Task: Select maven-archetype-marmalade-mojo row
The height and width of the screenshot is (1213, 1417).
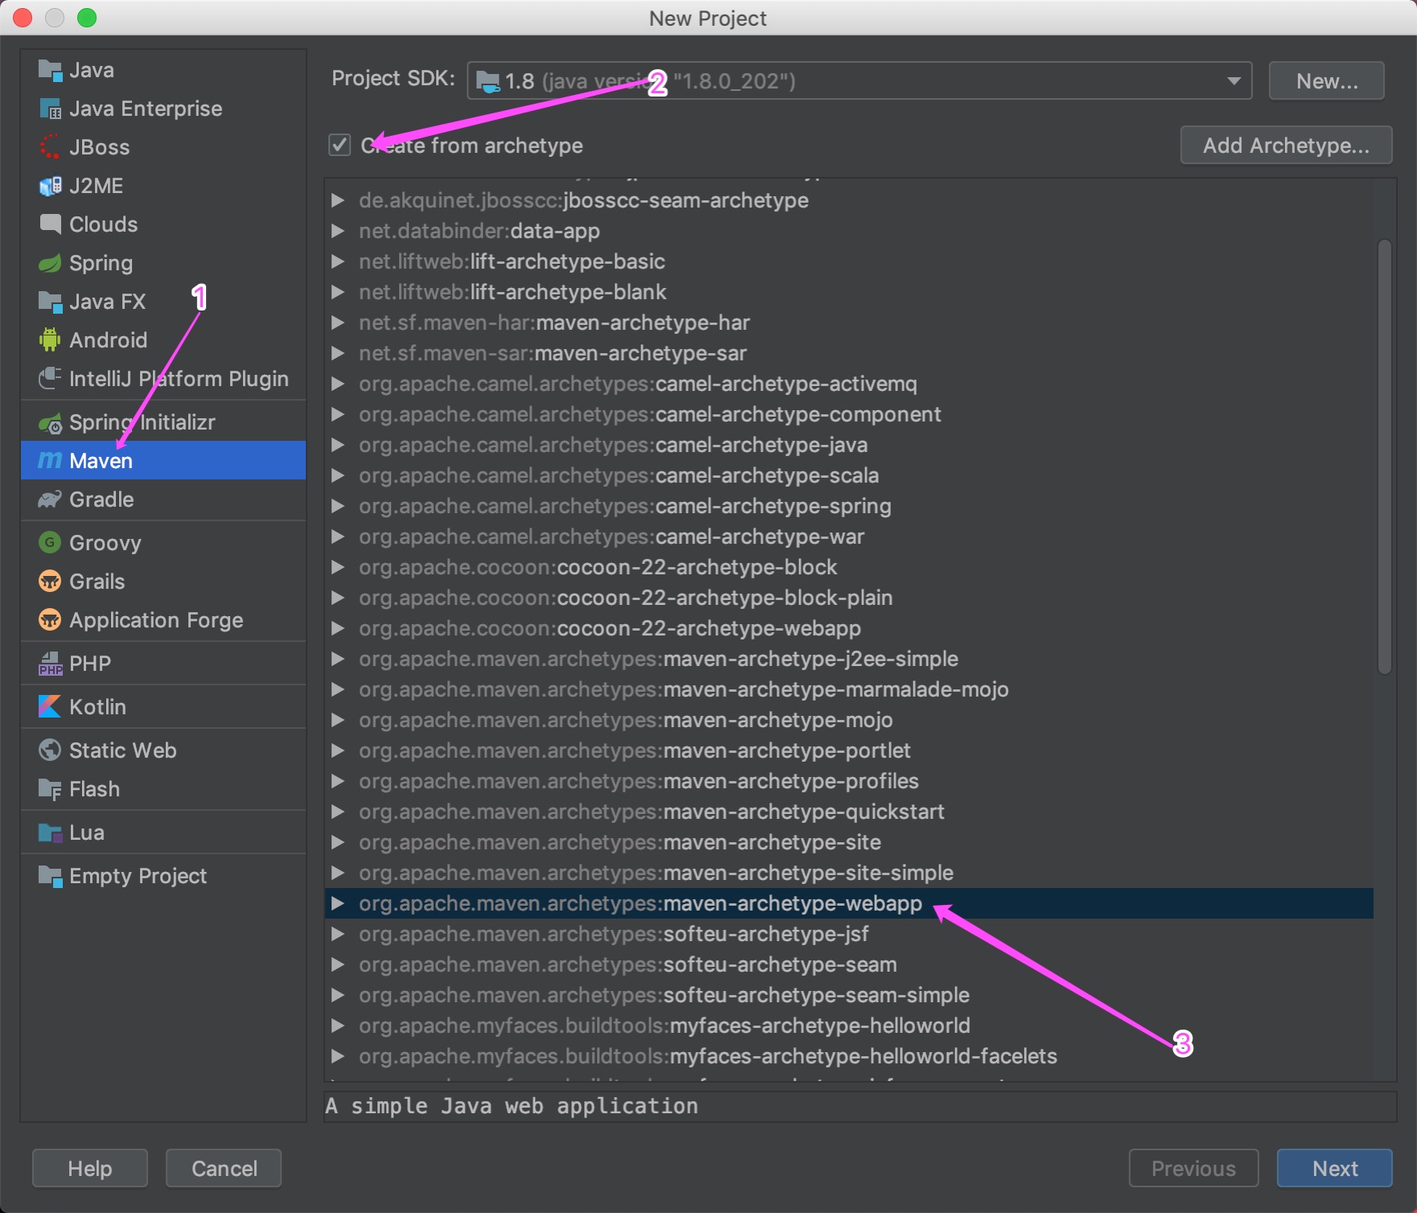Action: (x=849, y=689)
